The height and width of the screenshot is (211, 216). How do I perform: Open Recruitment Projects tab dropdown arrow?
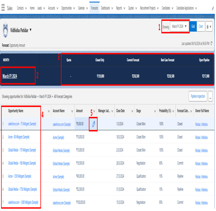pyautogui.click(x=158, y=8)
